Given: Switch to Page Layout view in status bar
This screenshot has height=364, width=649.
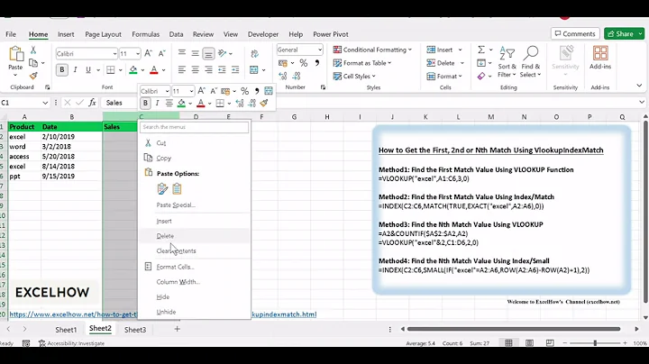Looking at the screenshot, I should pyautogui.click(x=529, y=343).
